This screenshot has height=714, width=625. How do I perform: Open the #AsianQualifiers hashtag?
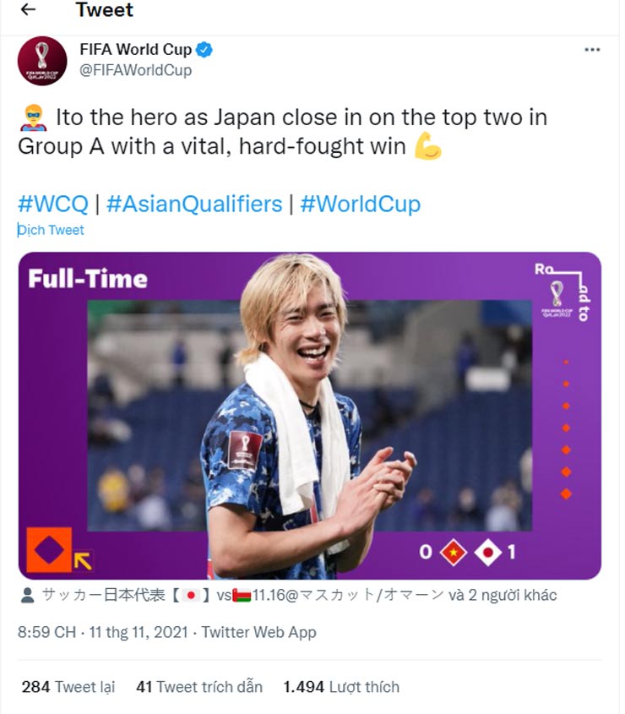point(194,204)
